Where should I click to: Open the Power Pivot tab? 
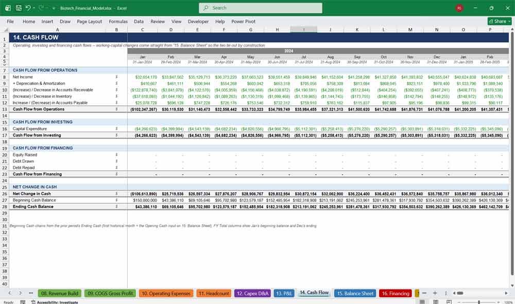click(x=244, y=21)
